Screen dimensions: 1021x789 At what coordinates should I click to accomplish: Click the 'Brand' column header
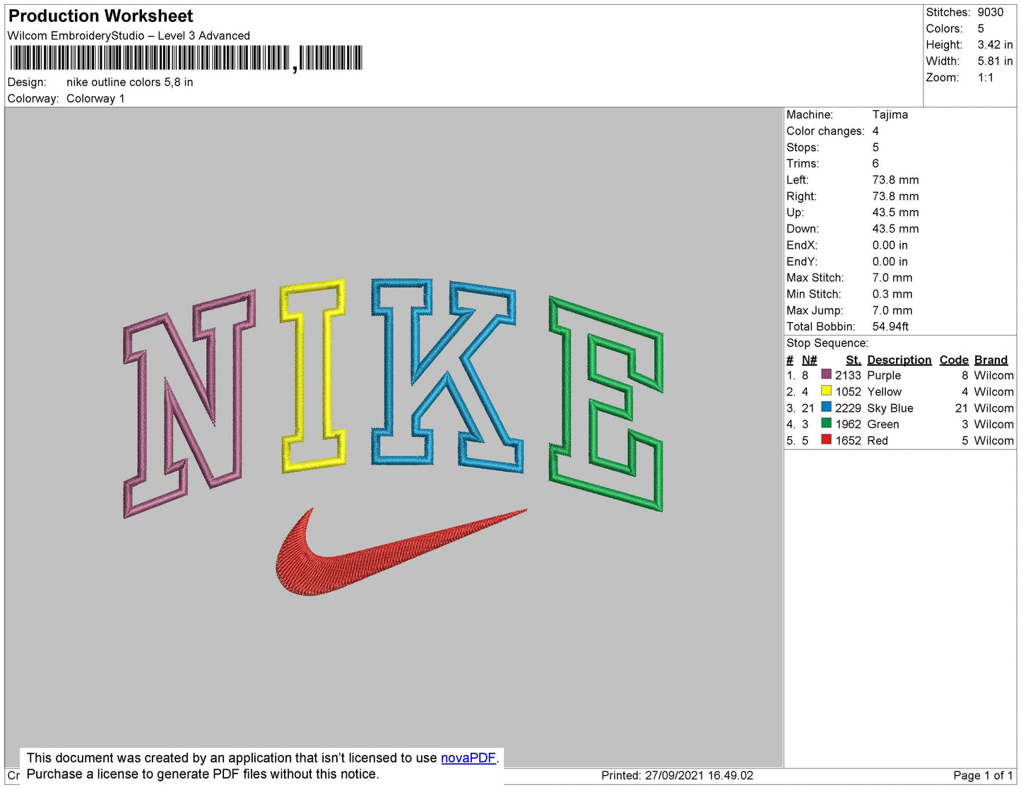click(x=991, y=360)
